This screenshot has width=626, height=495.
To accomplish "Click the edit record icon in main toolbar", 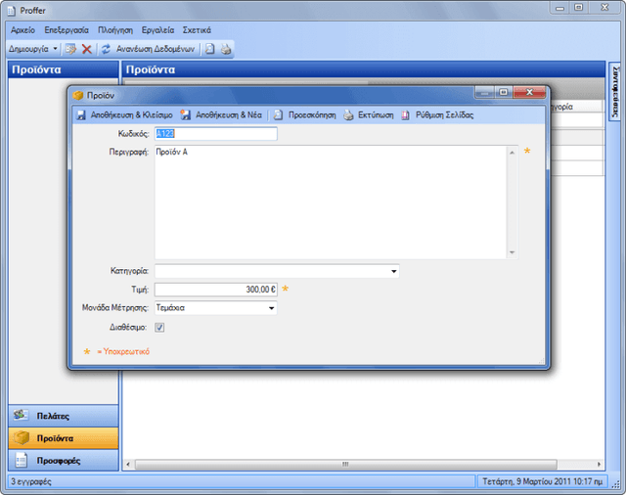I will click(70, 49).
